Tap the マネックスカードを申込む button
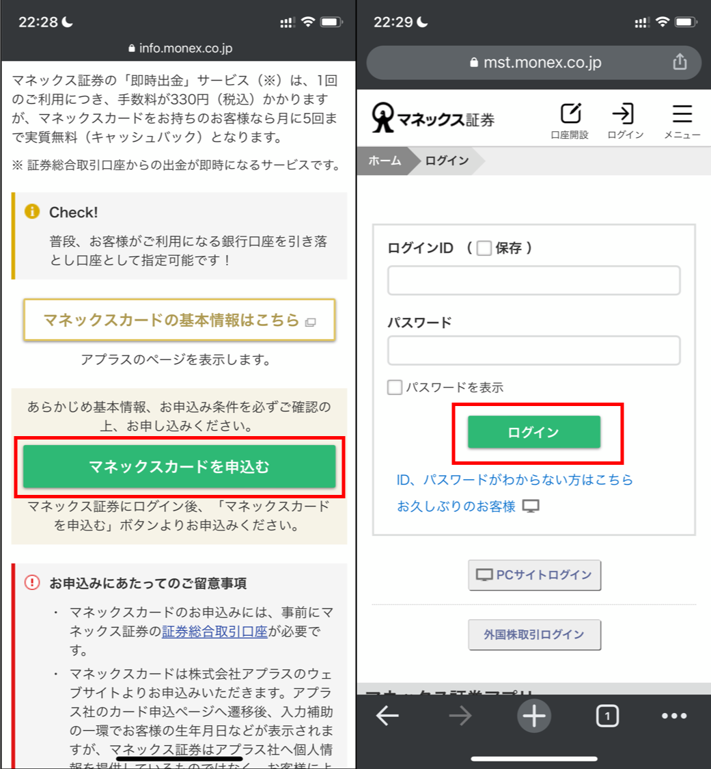Viewport: 711px width, 769px height. 180,466
